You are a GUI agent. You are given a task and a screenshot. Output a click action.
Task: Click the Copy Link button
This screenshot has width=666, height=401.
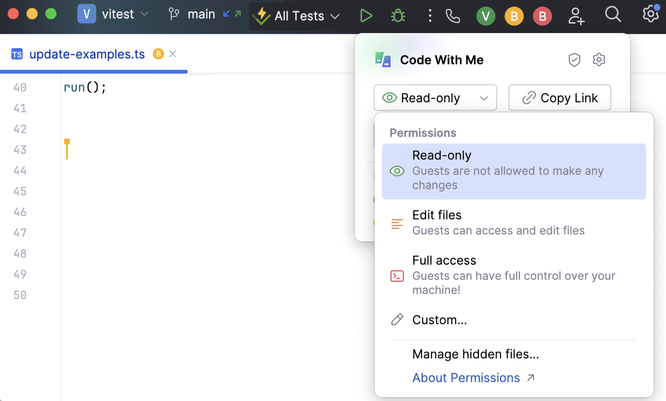point(559,98)
